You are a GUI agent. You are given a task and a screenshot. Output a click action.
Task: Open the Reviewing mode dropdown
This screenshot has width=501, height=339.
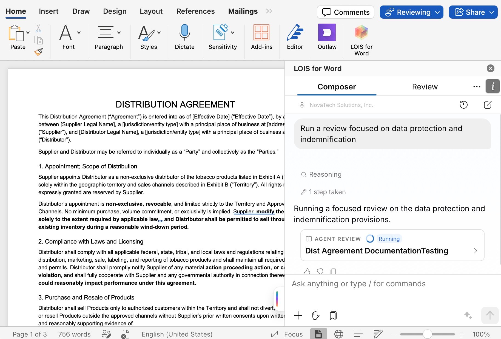point(411,12)
